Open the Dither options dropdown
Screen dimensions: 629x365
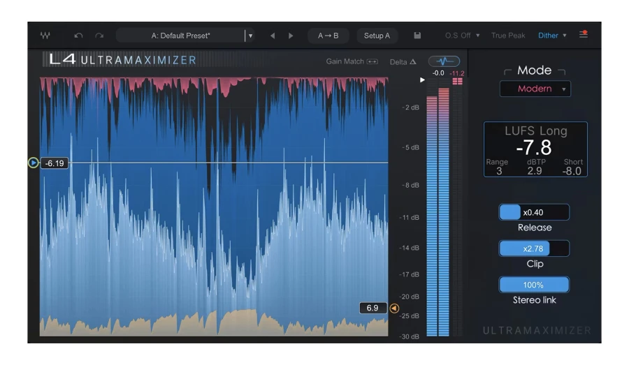coord(552,36)
